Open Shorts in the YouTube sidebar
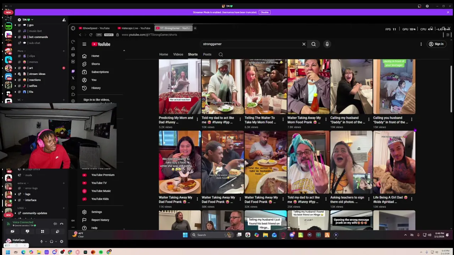 click(95, 64)
